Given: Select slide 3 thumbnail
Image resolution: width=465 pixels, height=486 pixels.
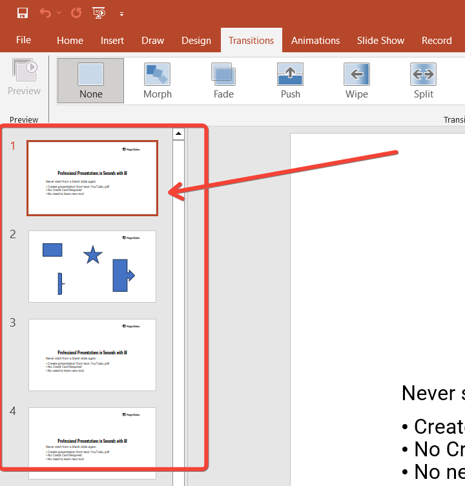Looking at the screenshot, I should pos(92,354).
